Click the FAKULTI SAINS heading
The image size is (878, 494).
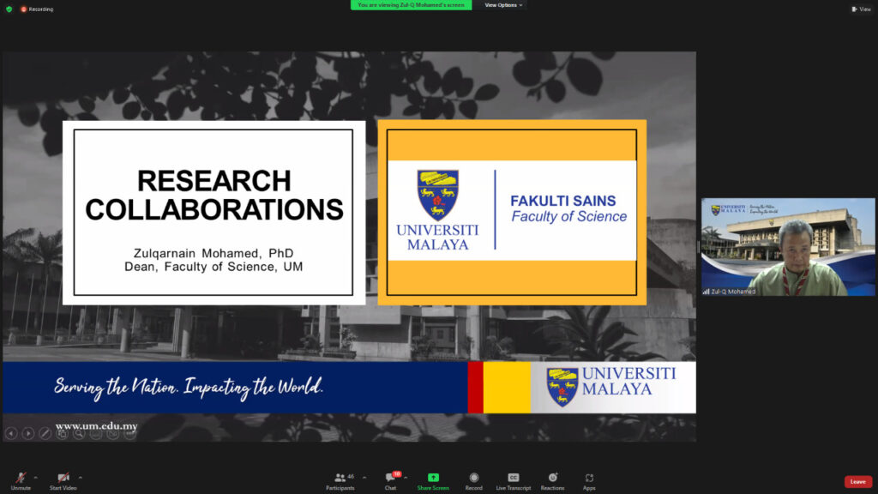(562, 201)
